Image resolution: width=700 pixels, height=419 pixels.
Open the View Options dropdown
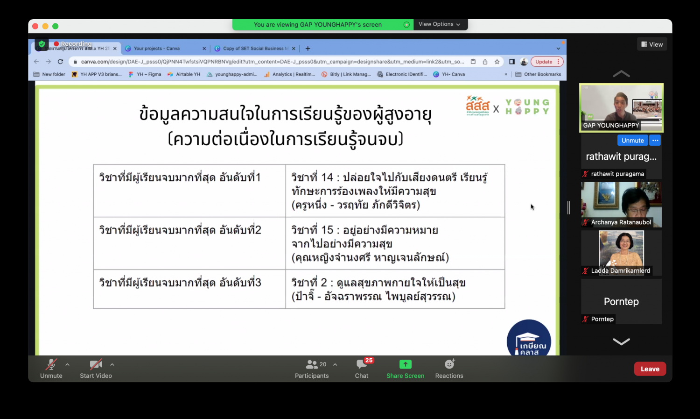pyautogui.click(x=439, y=24)
